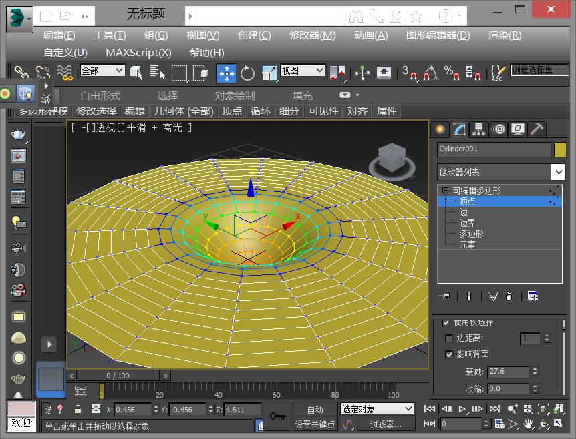Uncheck the 影响背面 checkbox
Screen dimensions: 576x439
pos(448,354)
